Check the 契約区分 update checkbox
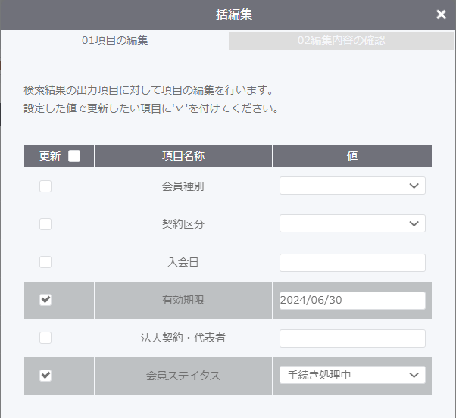This screenshot has height=418, width=456. point(45,224)
